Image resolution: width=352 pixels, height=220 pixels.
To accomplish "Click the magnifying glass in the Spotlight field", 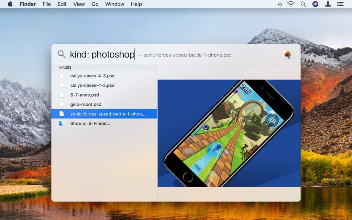I will pyautogui.click(x=62, y=54).
